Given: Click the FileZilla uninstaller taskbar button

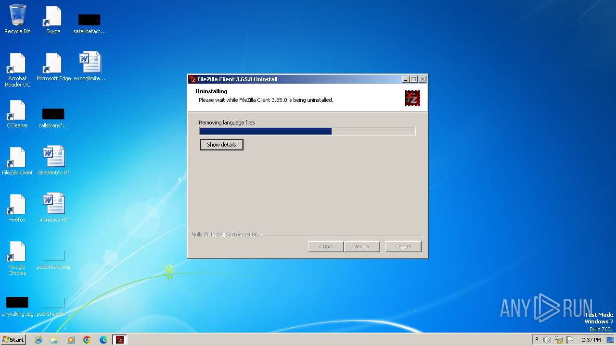Looking at the screenshot, I should (x=120, y=340).
